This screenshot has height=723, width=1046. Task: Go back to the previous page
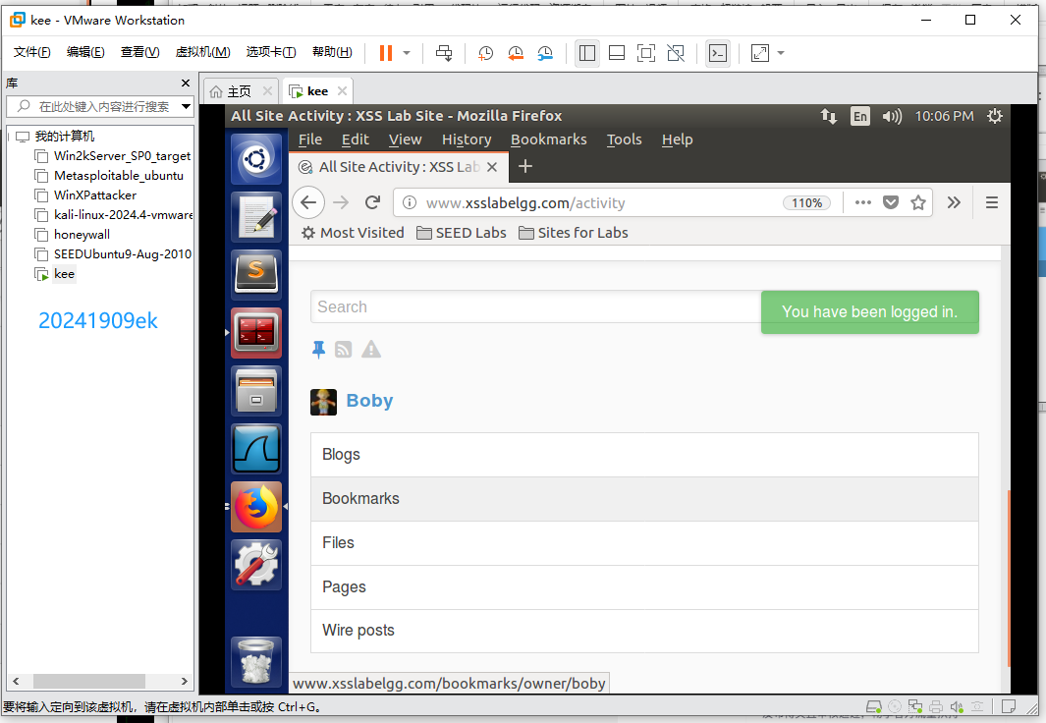[308, 202]
